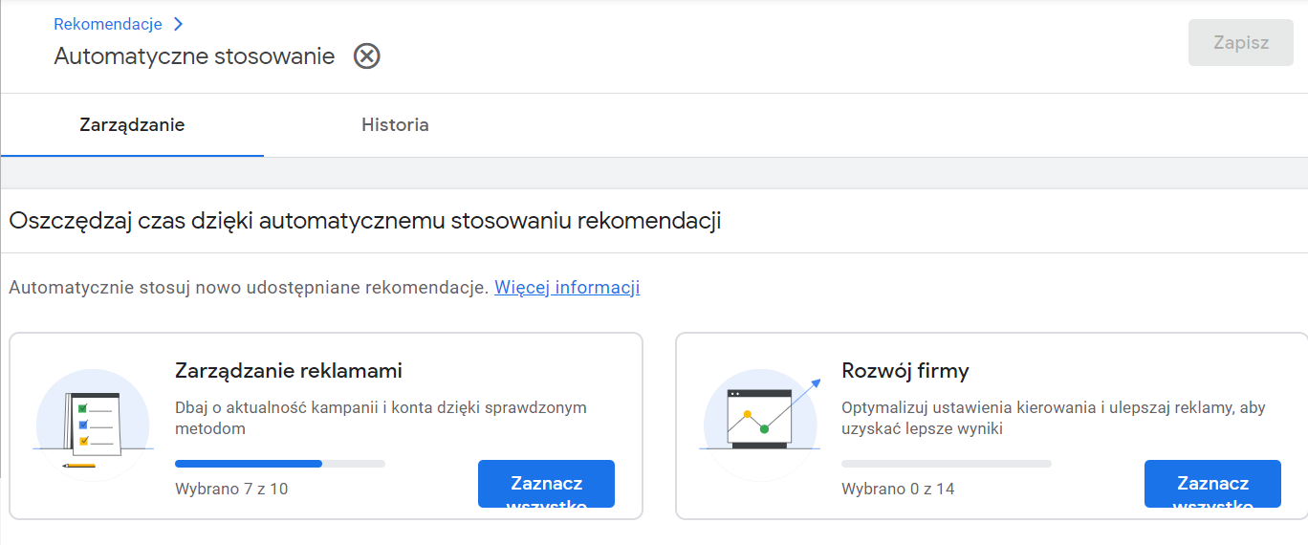1308x545 pixels.
Task: Close the Automatyczne stosowanie panel with X icon
Action: (x=366, y=56)
